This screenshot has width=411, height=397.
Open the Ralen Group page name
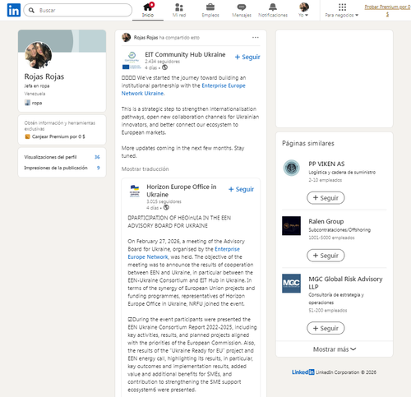click(326, 221)
